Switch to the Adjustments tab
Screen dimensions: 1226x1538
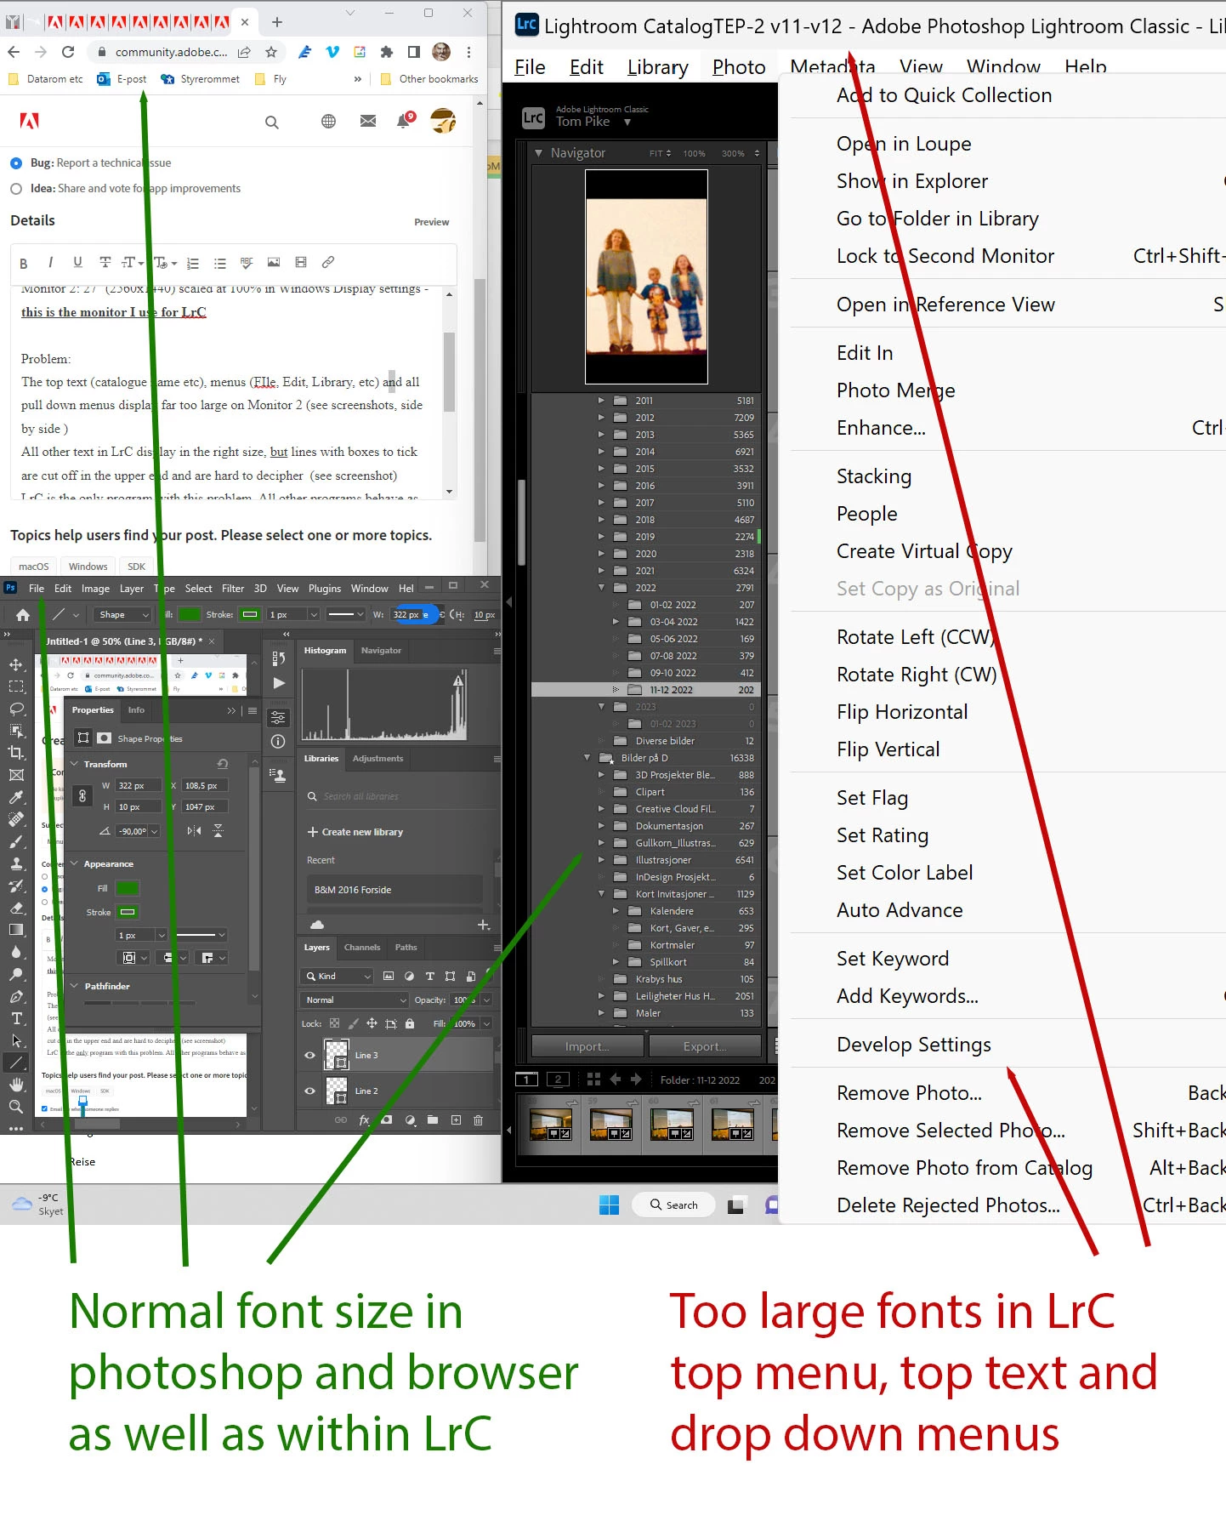pyautogui.click(x=377, y=758)
